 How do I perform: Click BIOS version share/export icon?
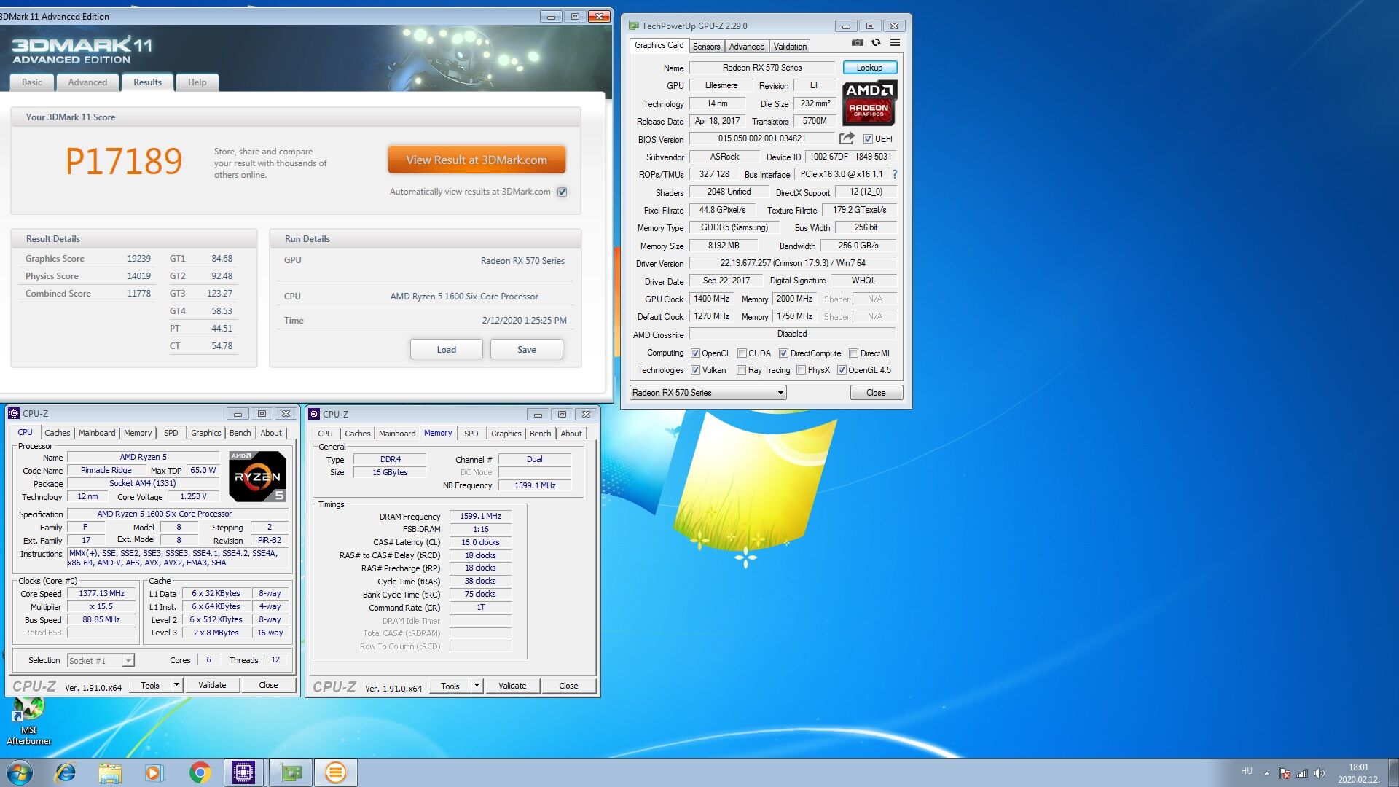(x=847, y=138)
